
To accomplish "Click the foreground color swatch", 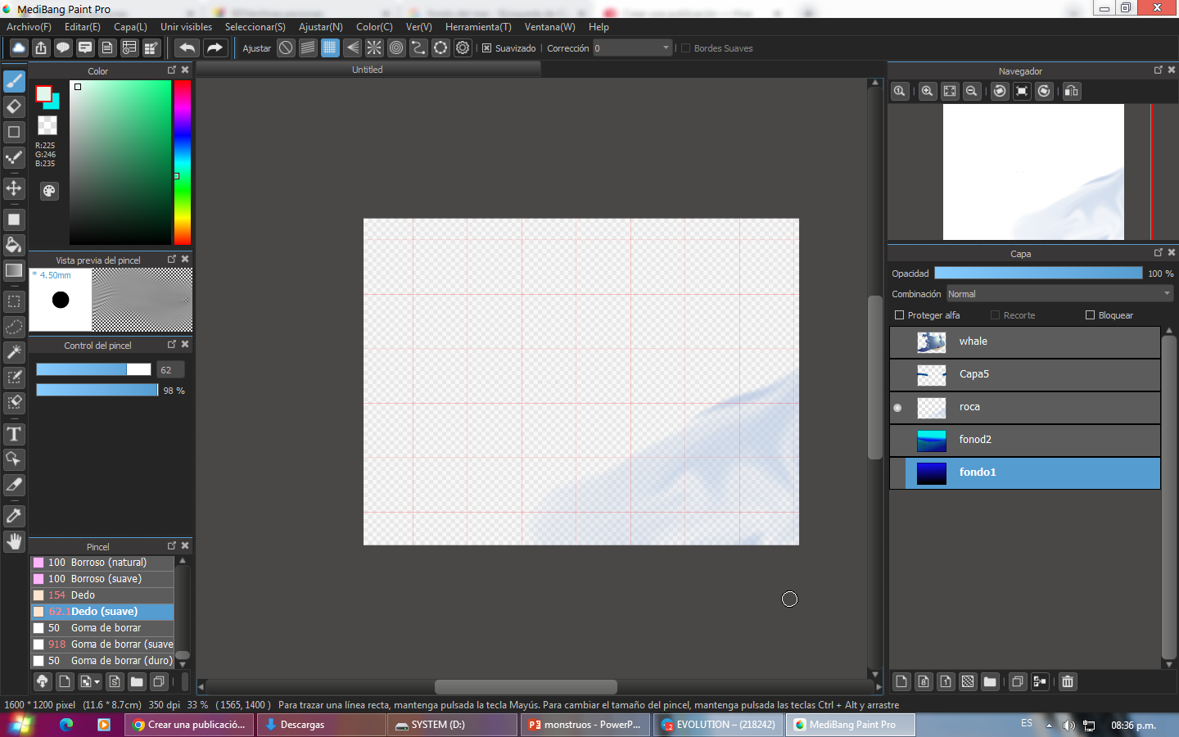I will pos(43,93).
